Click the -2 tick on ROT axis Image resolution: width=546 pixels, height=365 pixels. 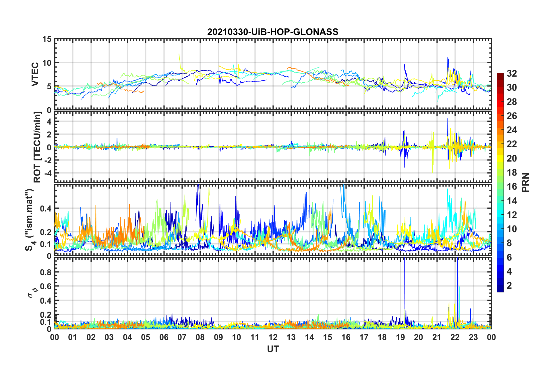point(48,160)
